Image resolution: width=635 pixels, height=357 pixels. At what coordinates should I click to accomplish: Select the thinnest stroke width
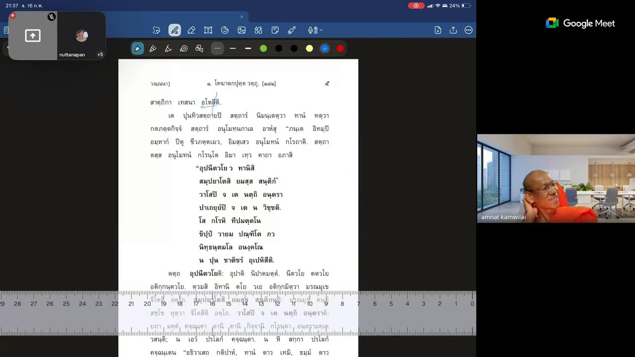[x=217, y=49]
